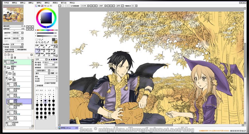Toggle the RGB slider panel icon
The image size is (249, 134).
[x=39, y=6]
